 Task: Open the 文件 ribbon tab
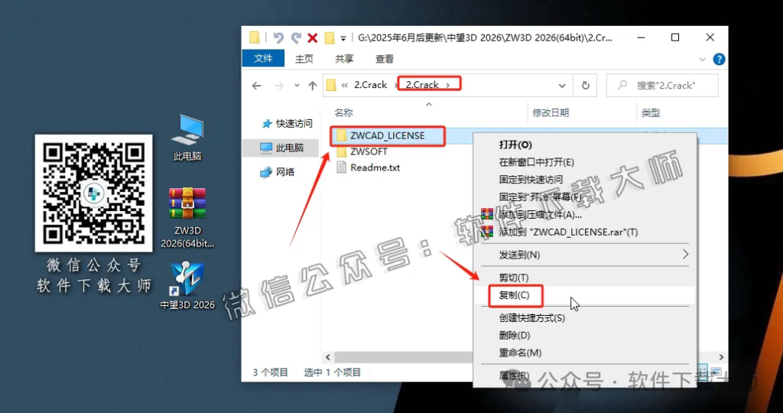tap(263, 58)
